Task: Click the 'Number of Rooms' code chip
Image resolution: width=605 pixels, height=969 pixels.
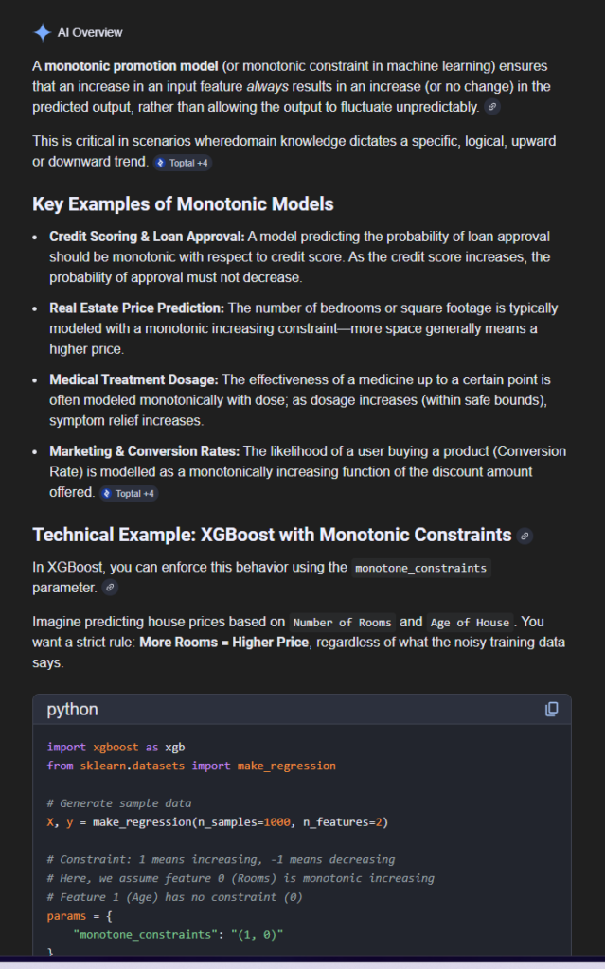Action: click(343, 623)
